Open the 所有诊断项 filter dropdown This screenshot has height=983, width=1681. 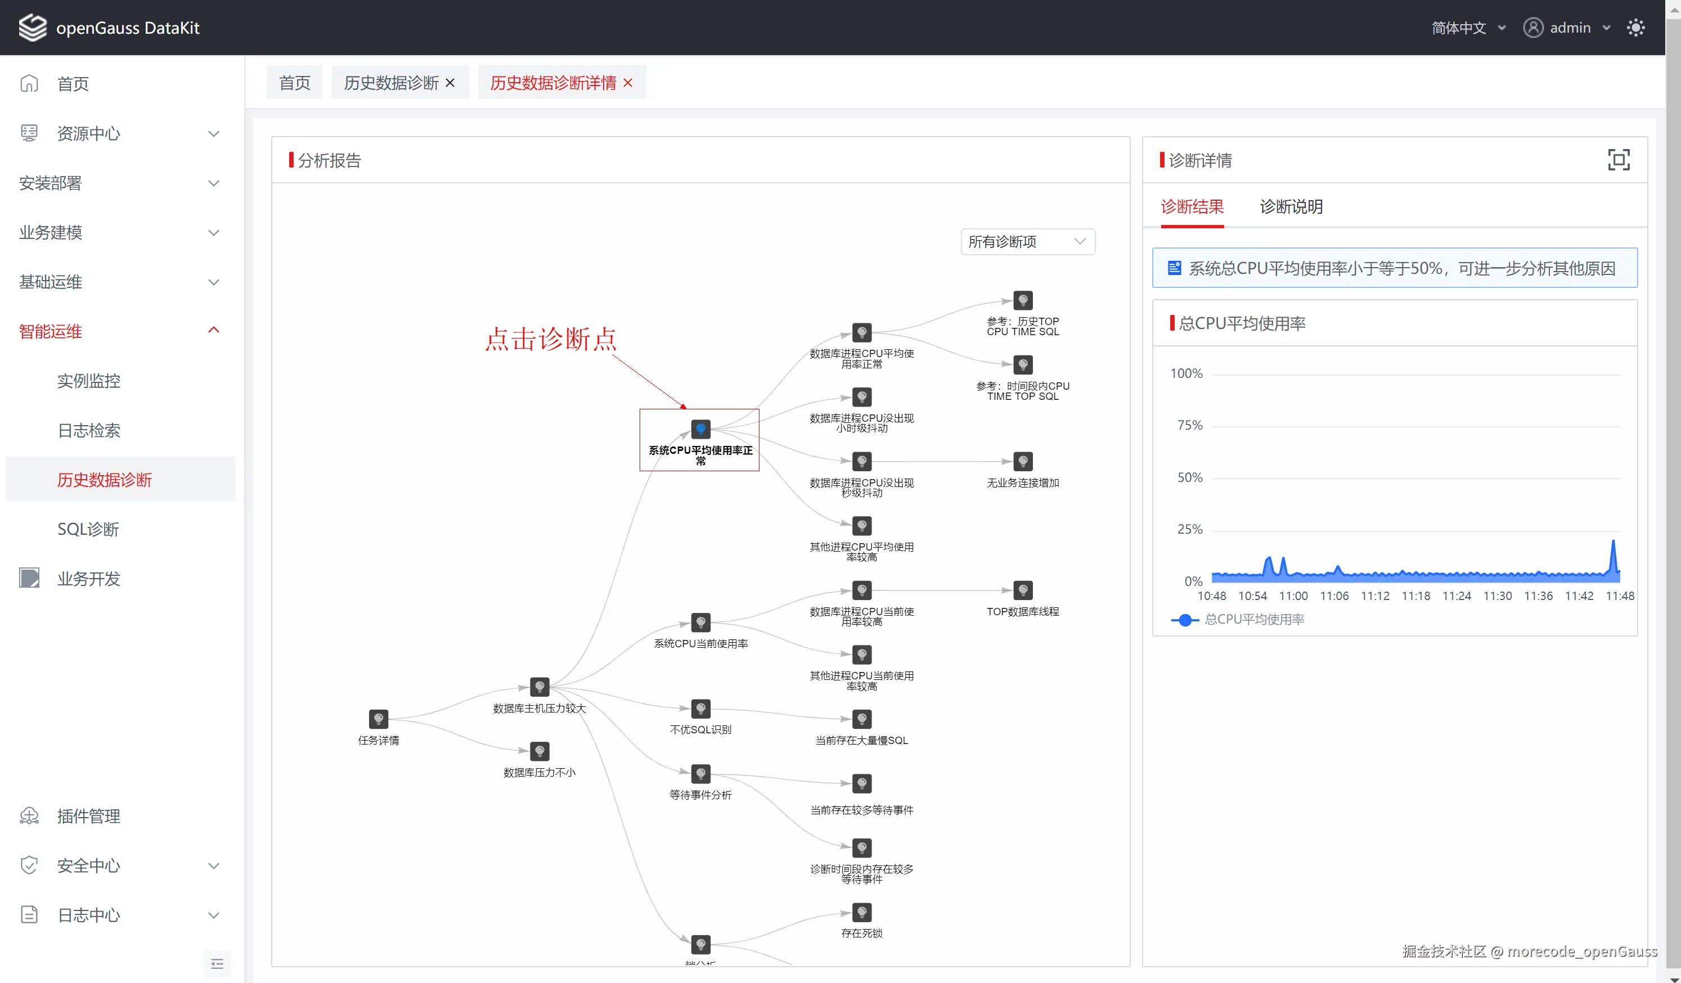pos(1027,241)
